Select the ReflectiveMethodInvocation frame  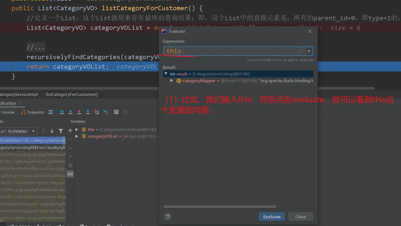pyautogui.click(x=33, y=169)
